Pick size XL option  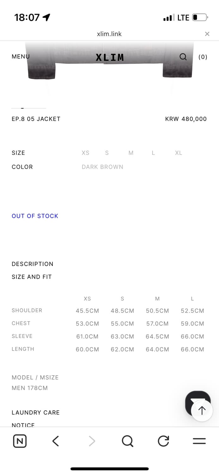[179, 153]
